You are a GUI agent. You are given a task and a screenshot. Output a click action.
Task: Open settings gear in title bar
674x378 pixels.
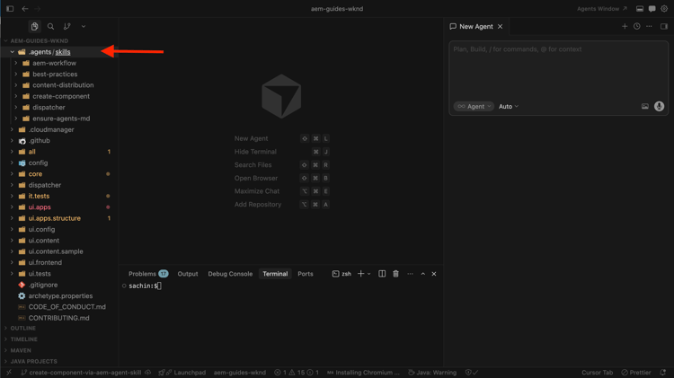pyautogui.click(x=664, y=9)
